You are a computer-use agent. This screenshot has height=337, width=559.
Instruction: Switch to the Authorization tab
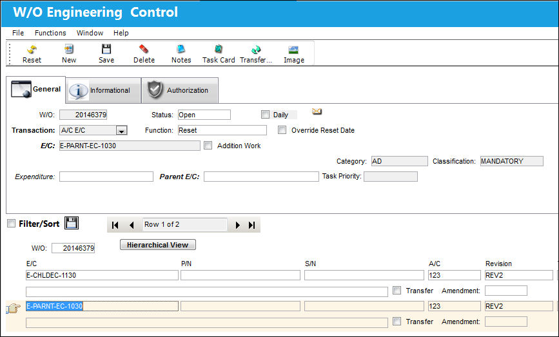(x=180, y=90)
